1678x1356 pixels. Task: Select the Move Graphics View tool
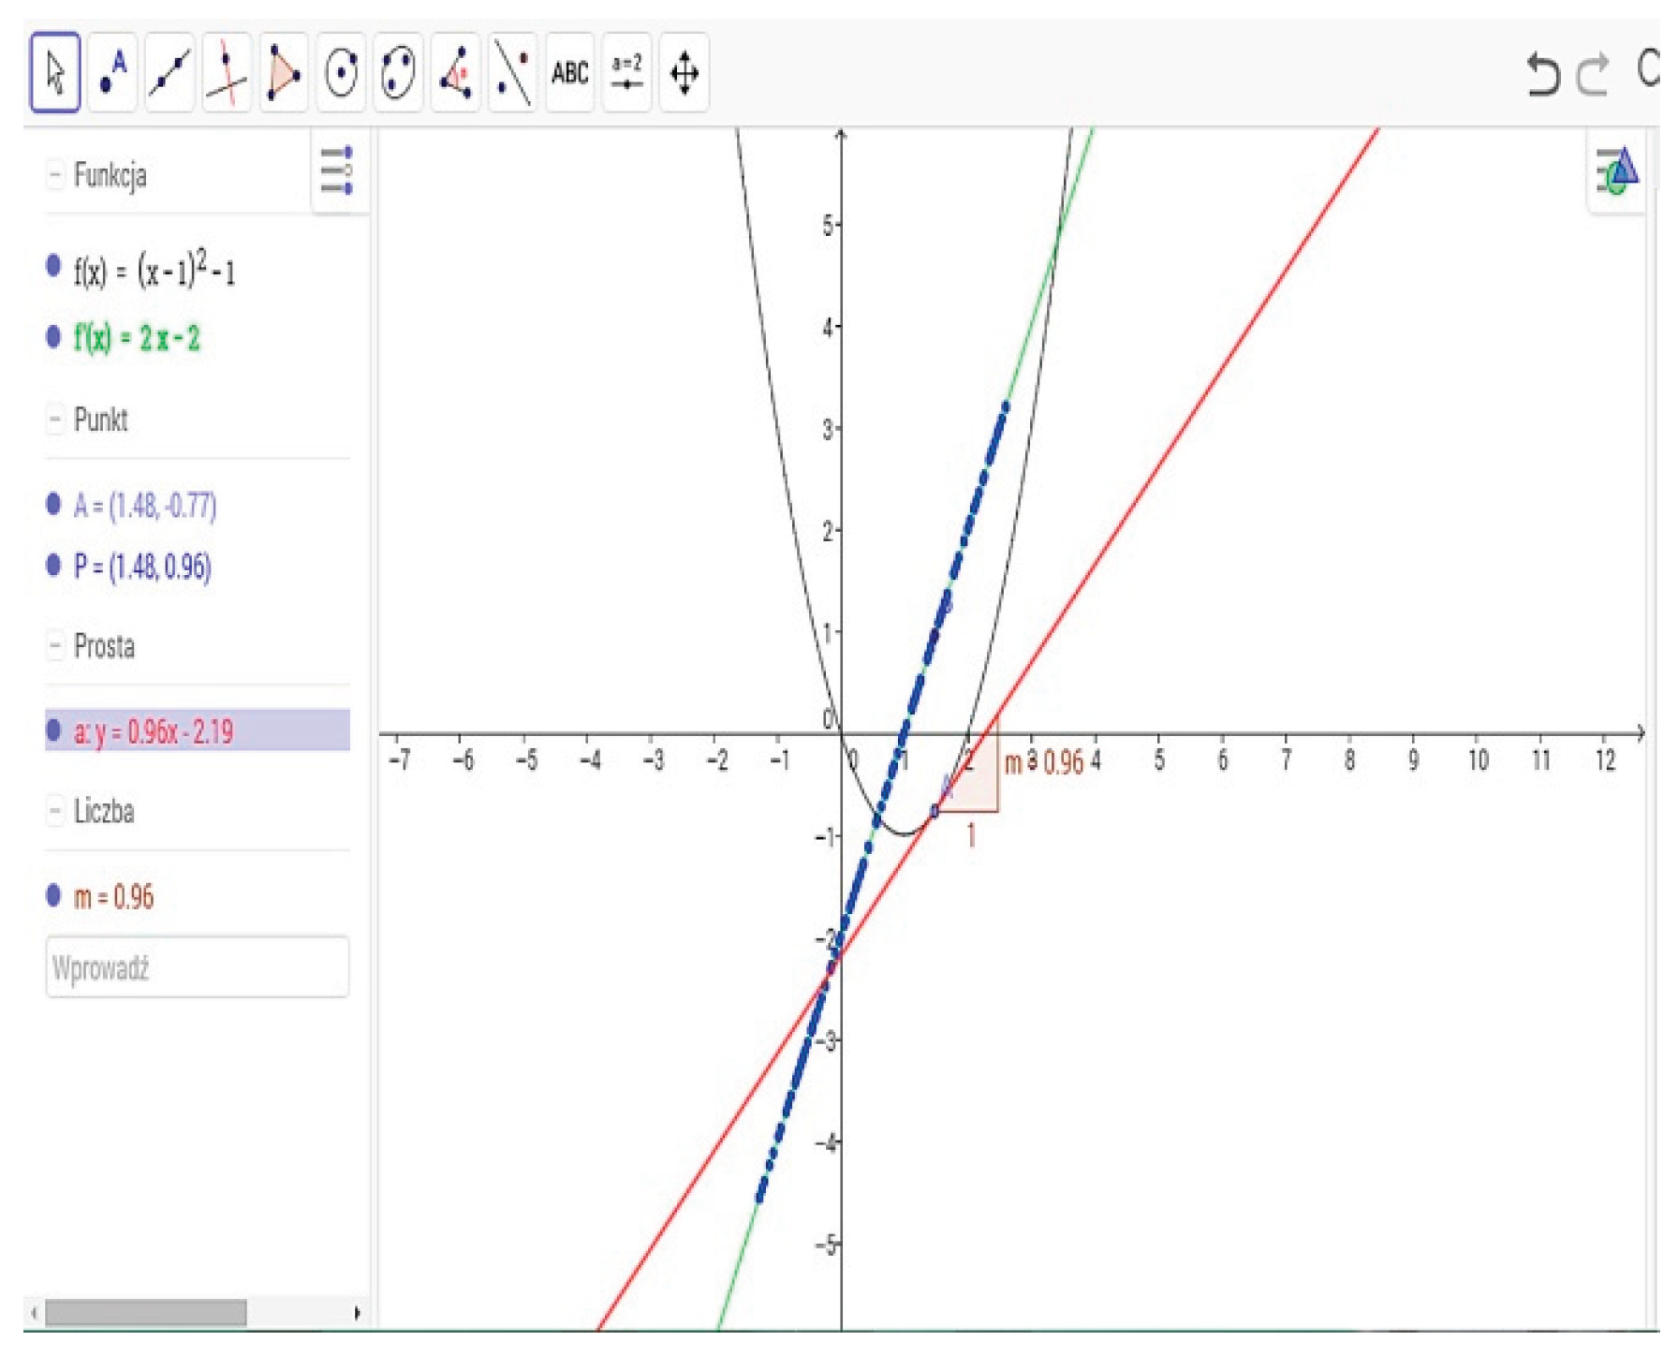tap(684, 73)
